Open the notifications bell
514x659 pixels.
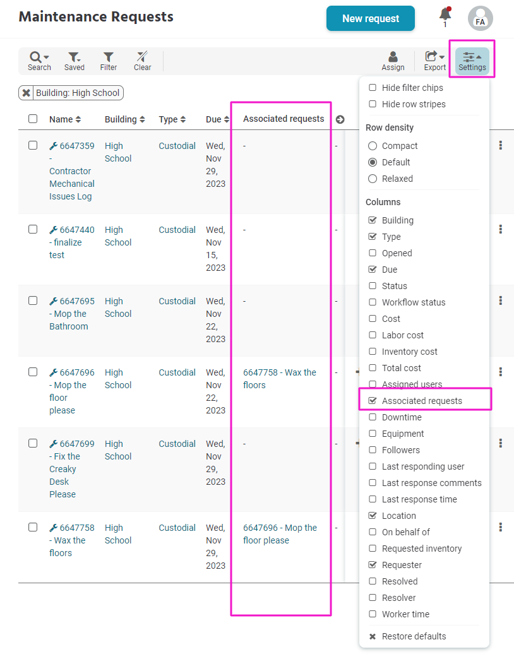[445, 17]
